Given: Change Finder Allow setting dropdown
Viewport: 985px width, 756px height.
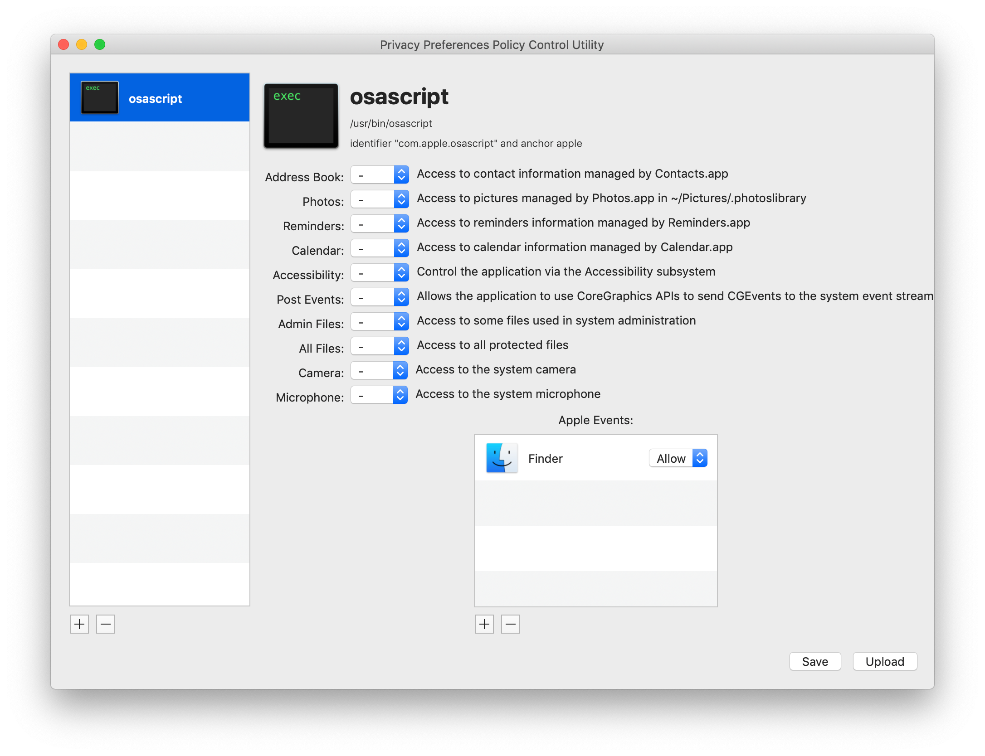Looking at the screenshot, I should 678,458.
